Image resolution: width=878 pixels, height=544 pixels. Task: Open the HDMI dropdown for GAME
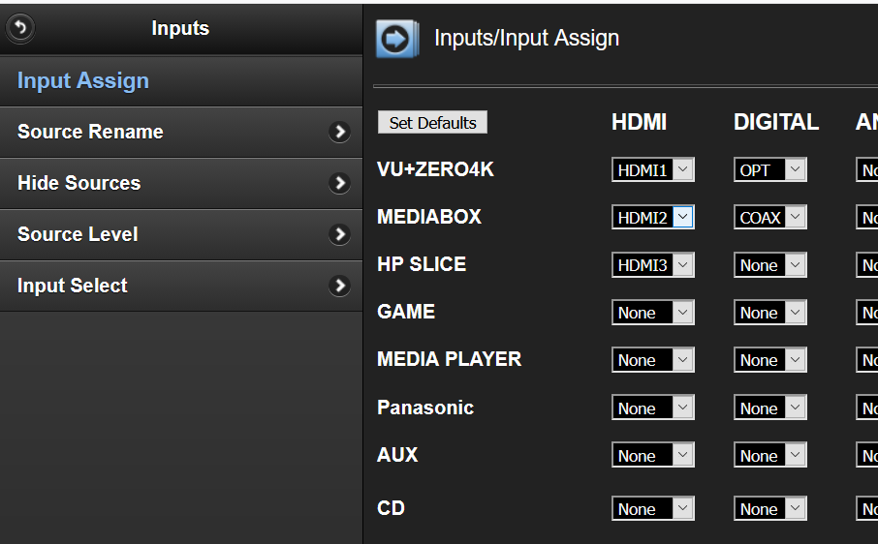652,313
